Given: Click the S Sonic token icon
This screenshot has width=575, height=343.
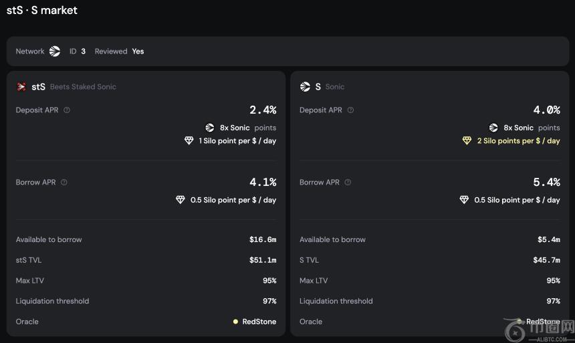Looking at the screenshot, I should click(x=305, y=87).
